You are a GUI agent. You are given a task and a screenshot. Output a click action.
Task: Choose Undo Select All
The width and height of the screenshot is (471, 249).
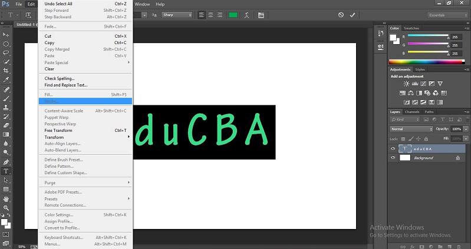tap(85, 4)
